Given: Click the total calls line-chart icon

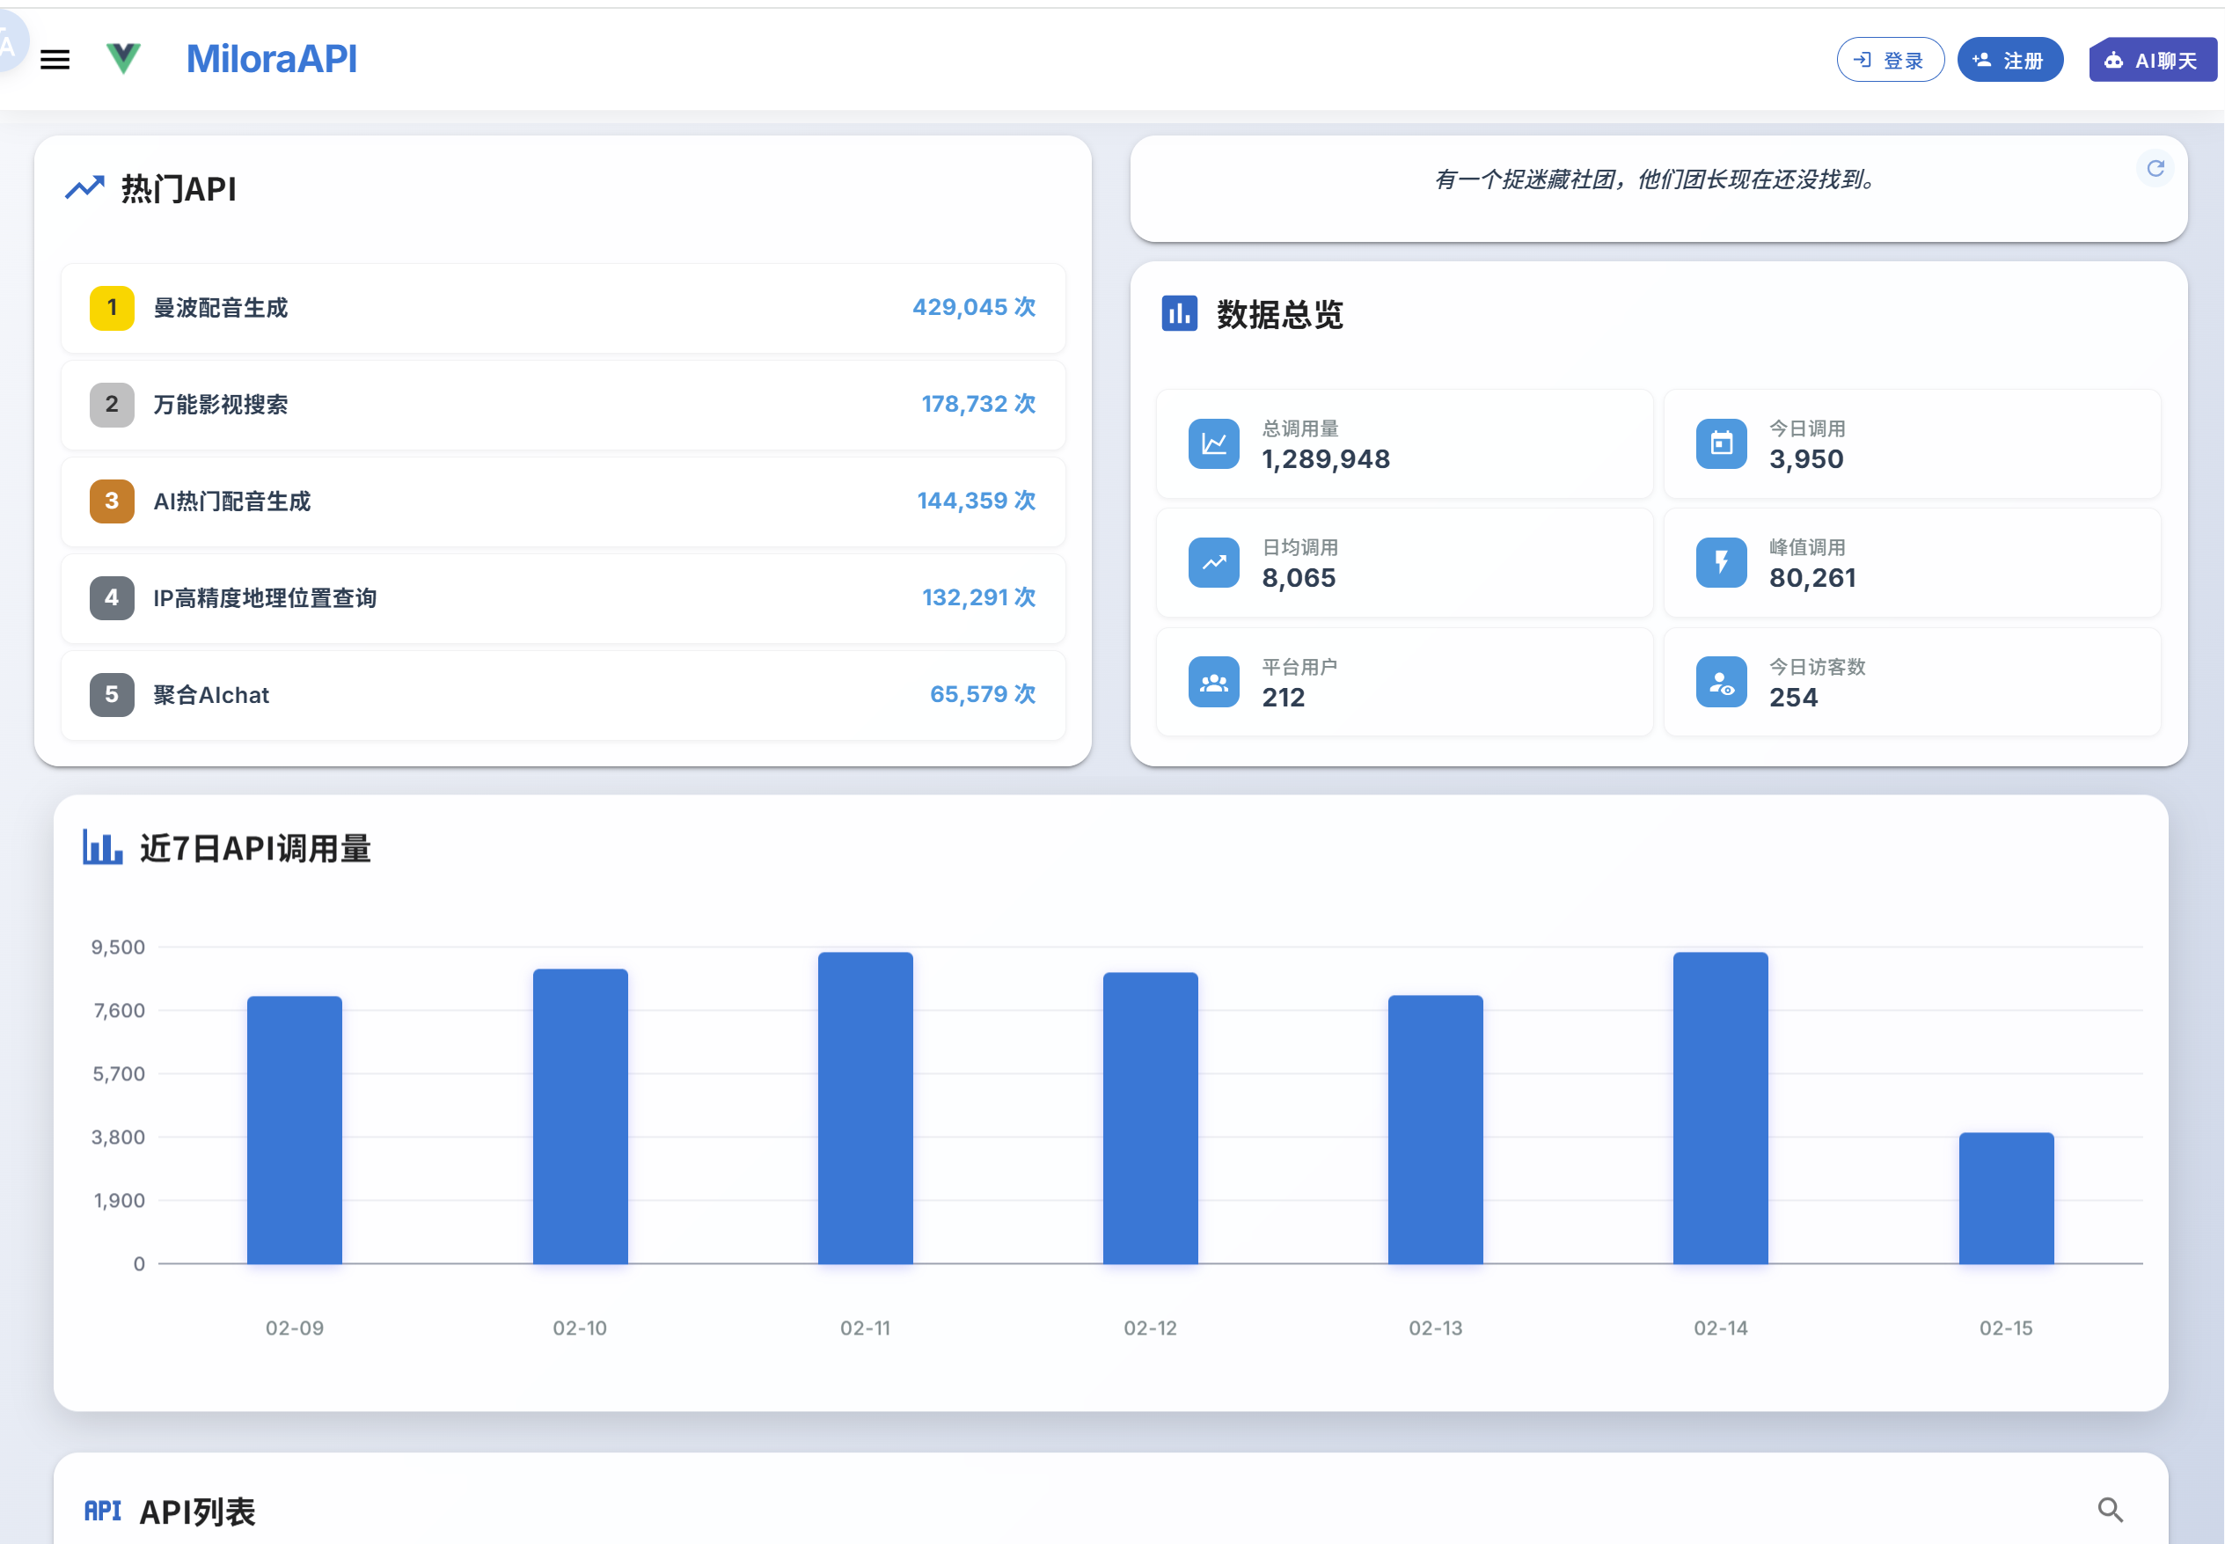Looking at the screenshot, I should (x=1213, y=444).
